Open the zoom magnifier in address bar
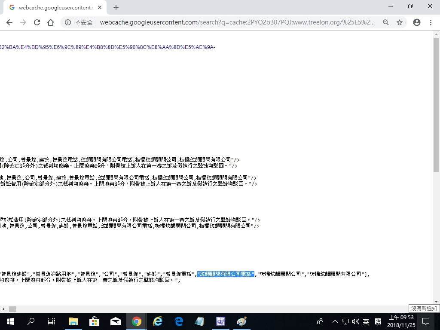Viewport: 440px width, 330px height. click(x=386, y=22)
